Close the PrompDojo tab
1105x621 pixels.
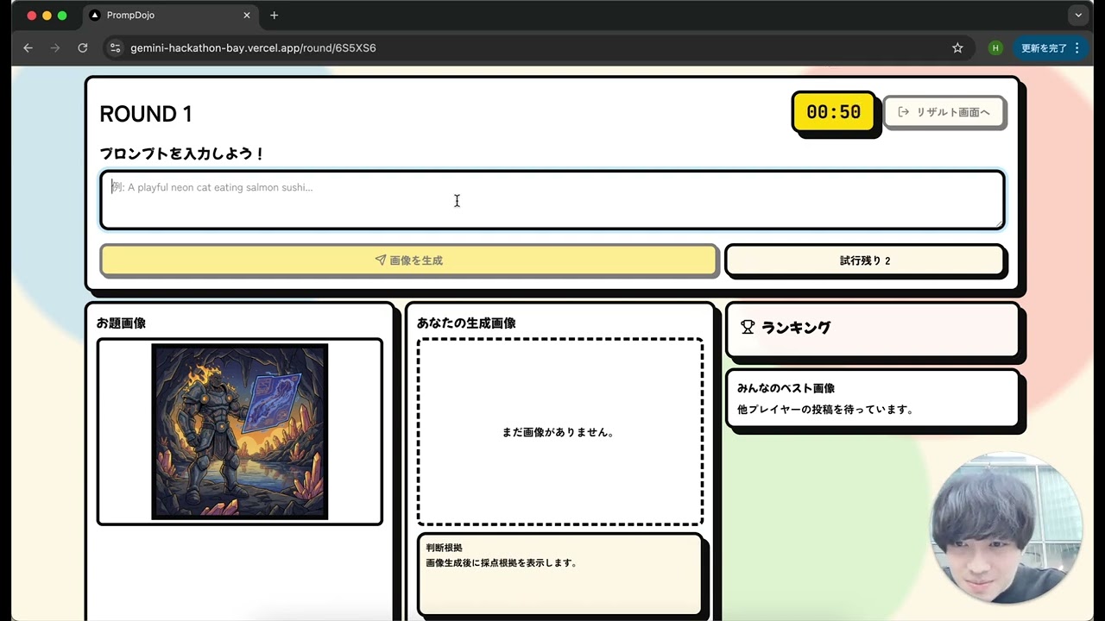pos(247,16)
